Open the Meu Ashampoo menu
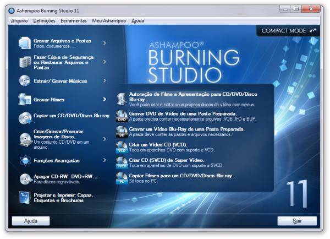Image resolution: width=330 pixels, height=239 pixels. (109, 21)
